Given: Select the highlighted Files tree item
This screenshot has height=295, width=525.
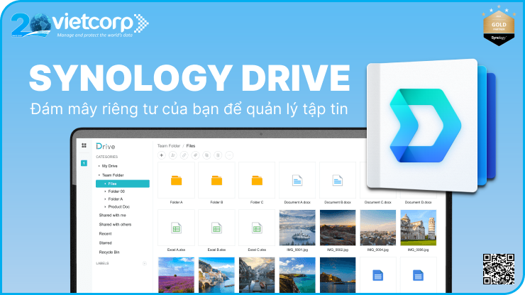Looking at the screenshot, I should click(x=123, y=184).
